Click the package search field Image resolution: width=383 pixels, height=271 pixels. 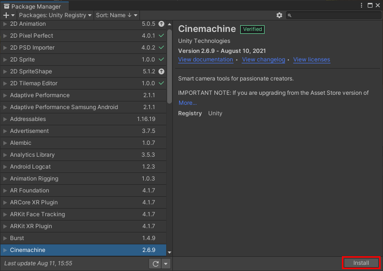[x=333, y=15]
